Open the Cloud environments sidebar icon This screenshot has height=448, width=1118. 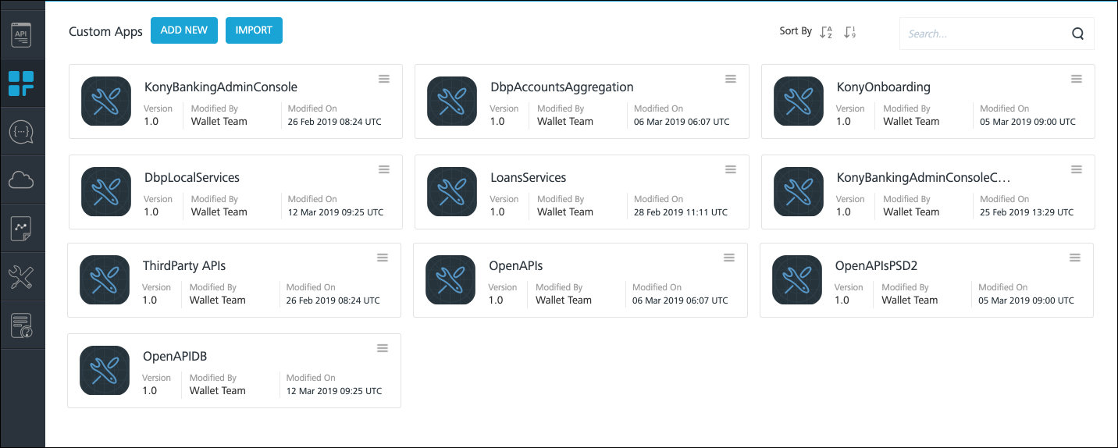click(22, 180)
